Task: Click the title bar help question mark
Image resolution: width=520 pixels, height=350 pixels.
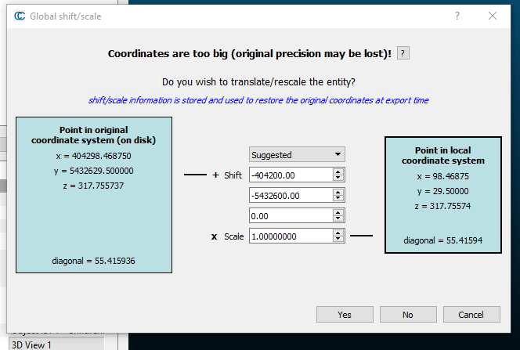Action: tap(457, 16)
